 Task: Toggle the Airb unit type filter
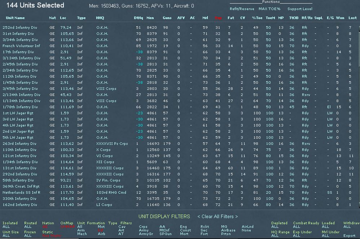coord(101,234)
